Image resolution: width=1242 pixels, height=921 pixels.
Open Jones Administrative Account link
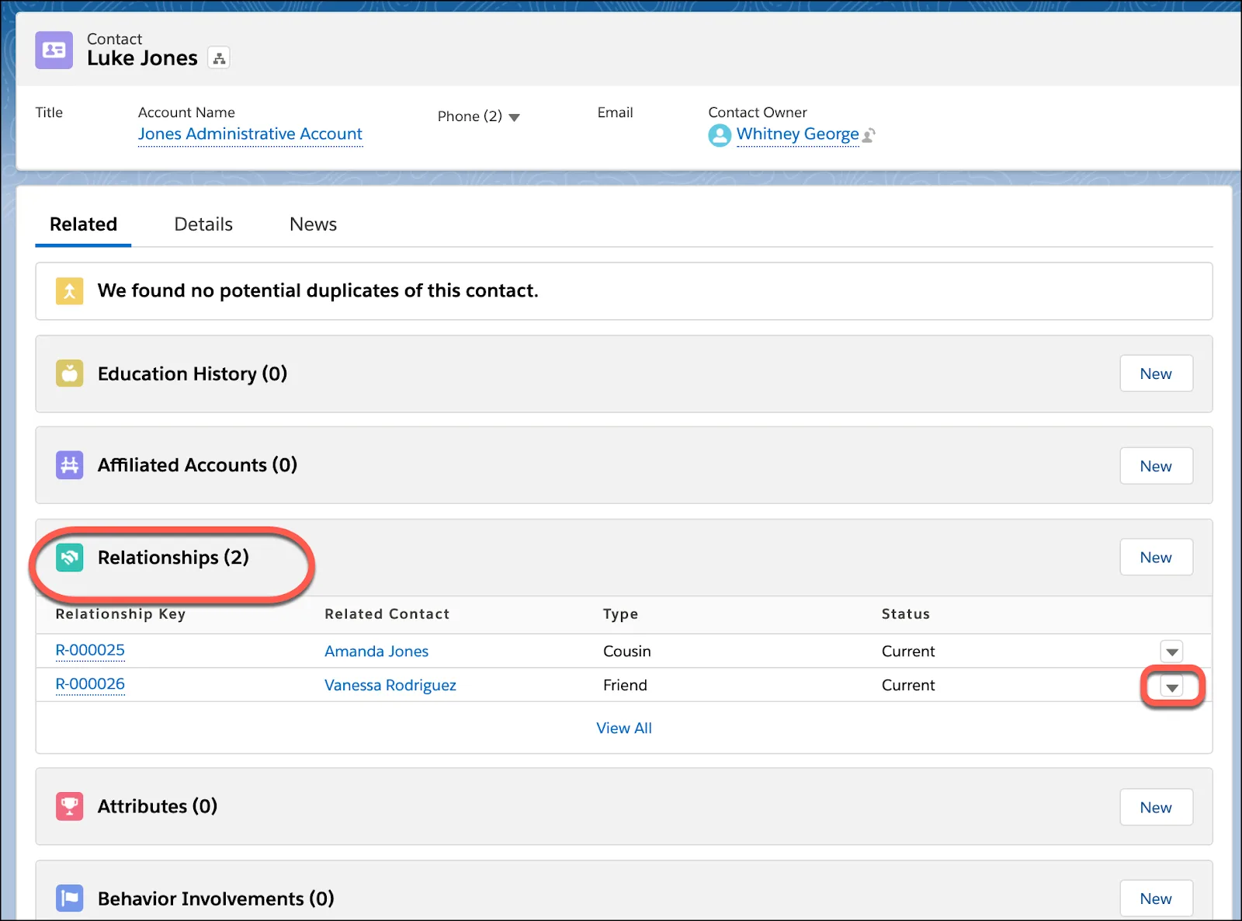click(250, 134)
